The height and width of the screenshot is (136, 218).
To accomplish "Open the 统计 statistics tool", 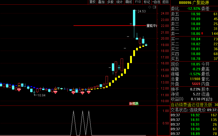I will pyautogui.click(x=119, y=2).
